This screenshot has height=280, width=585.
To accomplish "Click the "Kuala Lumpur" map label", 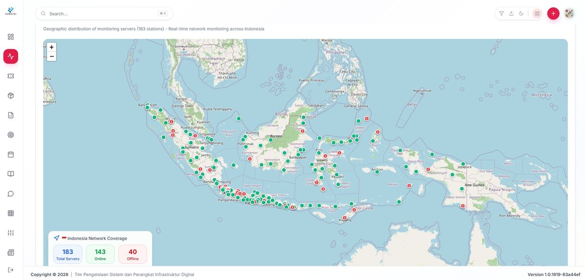I will (192, 127).
